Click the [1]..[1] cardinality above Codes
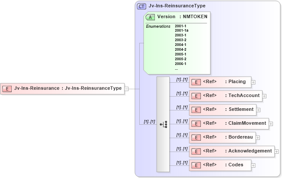Image resolution: width=282 pixels, height=178 pixels. 182,162
